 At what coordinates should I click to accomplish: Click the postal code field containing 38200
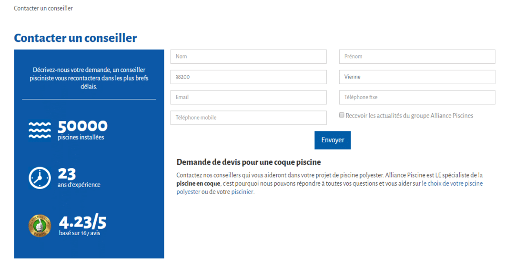(248, 77)
